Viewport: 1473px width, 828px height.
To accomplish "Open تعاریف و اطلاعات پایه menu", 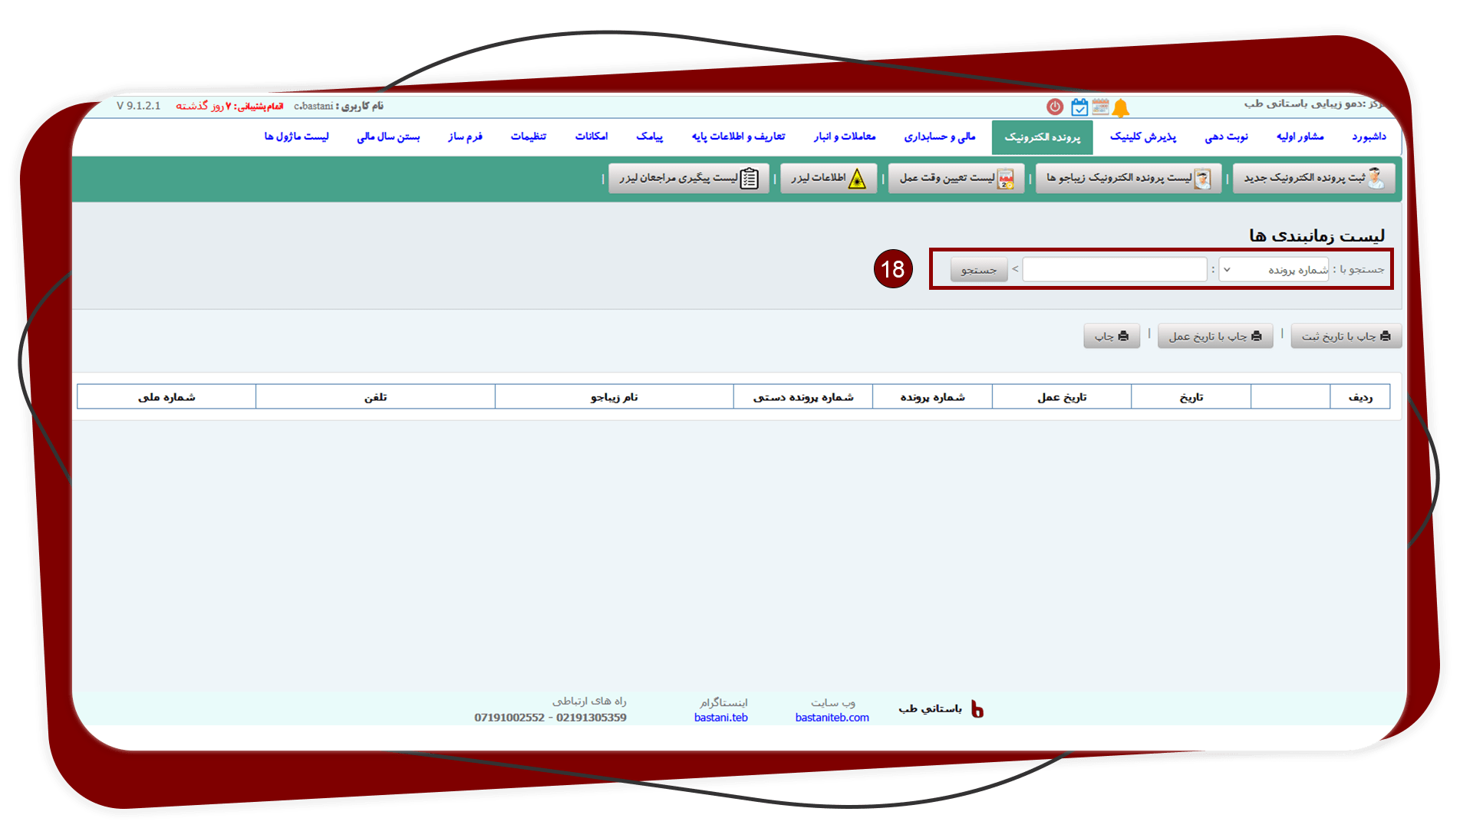I will 738,136.
